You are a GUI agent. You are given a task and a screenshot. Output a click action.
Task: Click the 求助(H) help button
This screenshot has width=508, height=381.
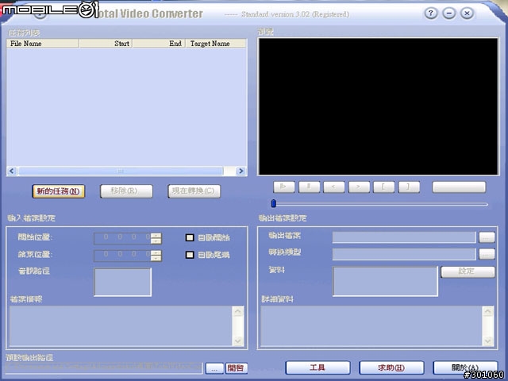point(391,368)
